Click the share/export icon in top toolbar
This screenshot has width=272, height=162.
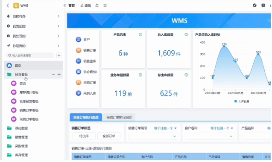pos(97,6)
